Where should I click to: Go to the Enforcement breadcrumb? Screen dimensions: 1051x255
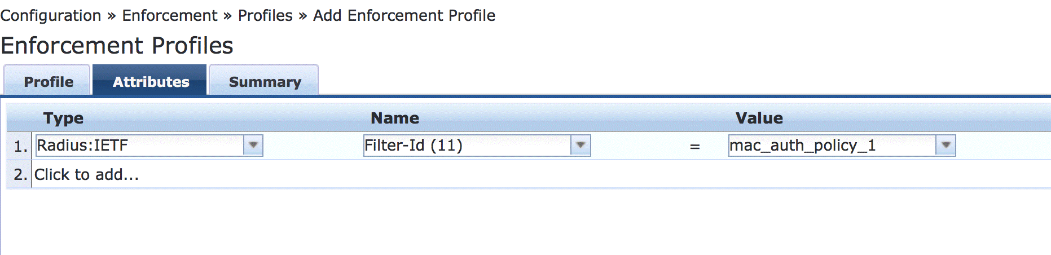click(169, 15)
